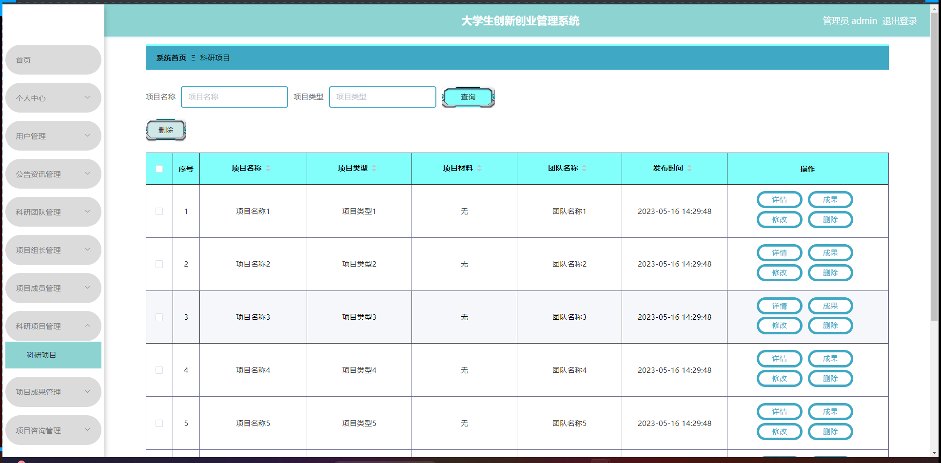Open 详情 for 项目名称3
Image resolution: width=941 pixels, height=463 pixels.
[x=779, y=306]
